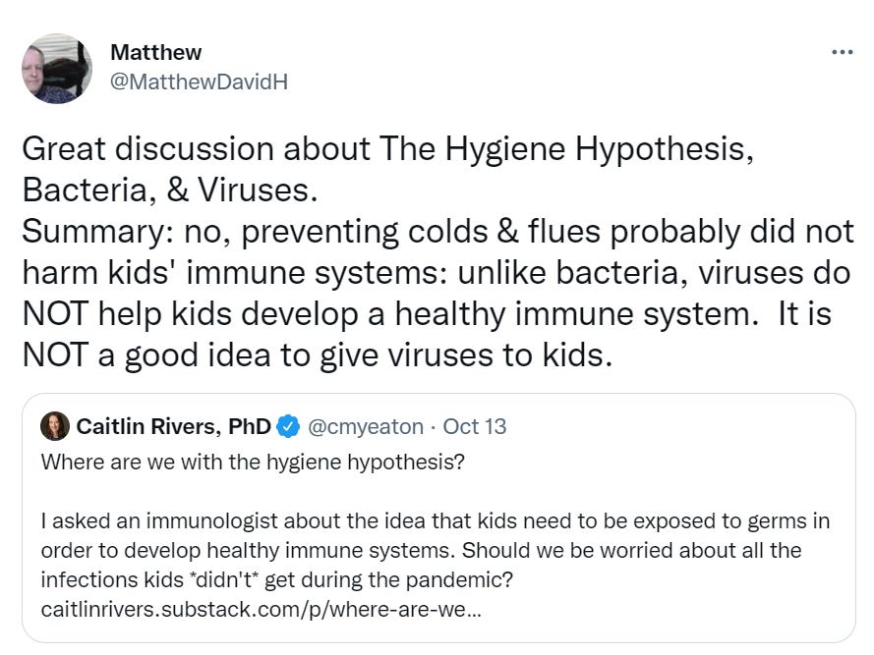Open the three-dot More options menu
Viewport: 874px width, 655px height.
point(842,52)
